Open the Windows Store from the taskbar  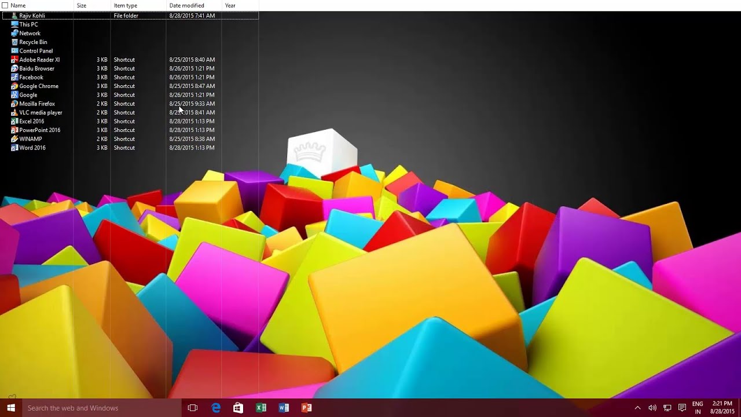tap(238, 408)
